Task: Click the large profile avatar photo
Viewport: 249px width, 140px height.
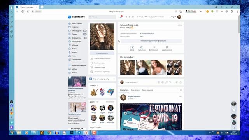Action: [102, 37]
